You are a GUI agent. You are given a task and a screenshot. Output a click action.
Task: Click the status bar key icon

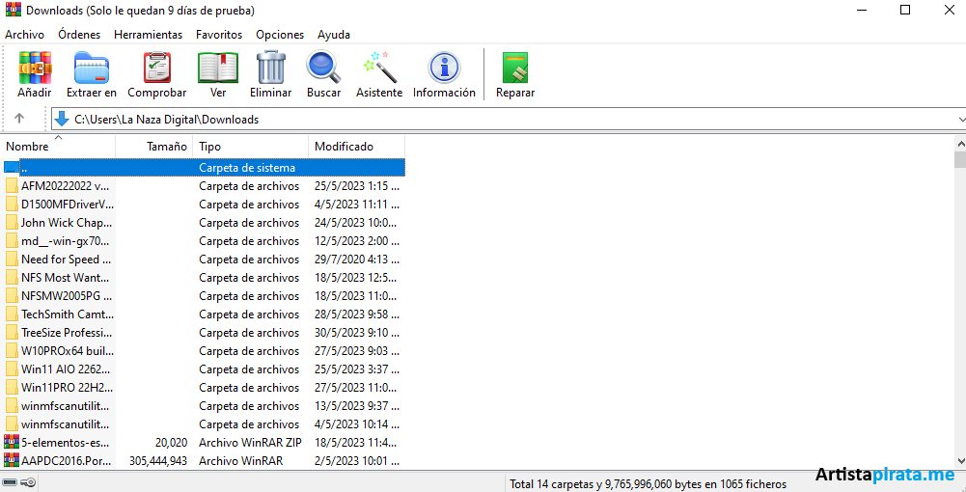[x=28, y=482]
